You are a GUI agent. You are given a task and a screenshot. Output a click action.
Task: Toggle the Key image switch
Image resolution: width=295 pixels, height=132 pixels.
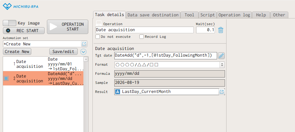pyautogui.click(x=10, y=23)
